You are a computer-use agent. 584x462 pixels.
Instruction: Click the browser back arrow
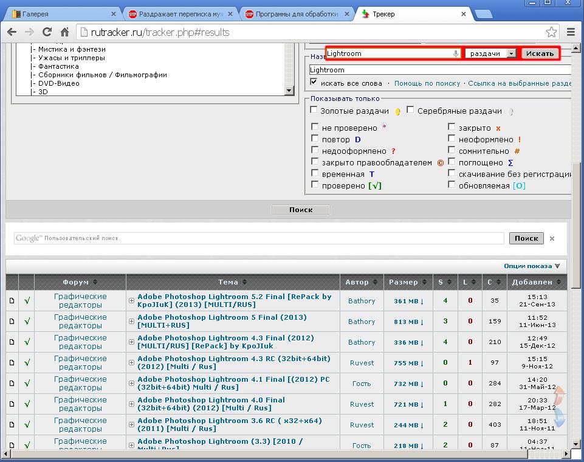tap(12, 32)
